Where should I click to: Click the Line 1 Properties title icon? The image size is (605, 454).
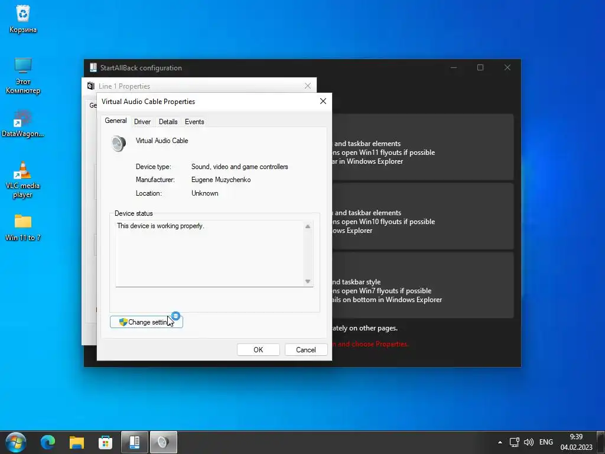90,86
